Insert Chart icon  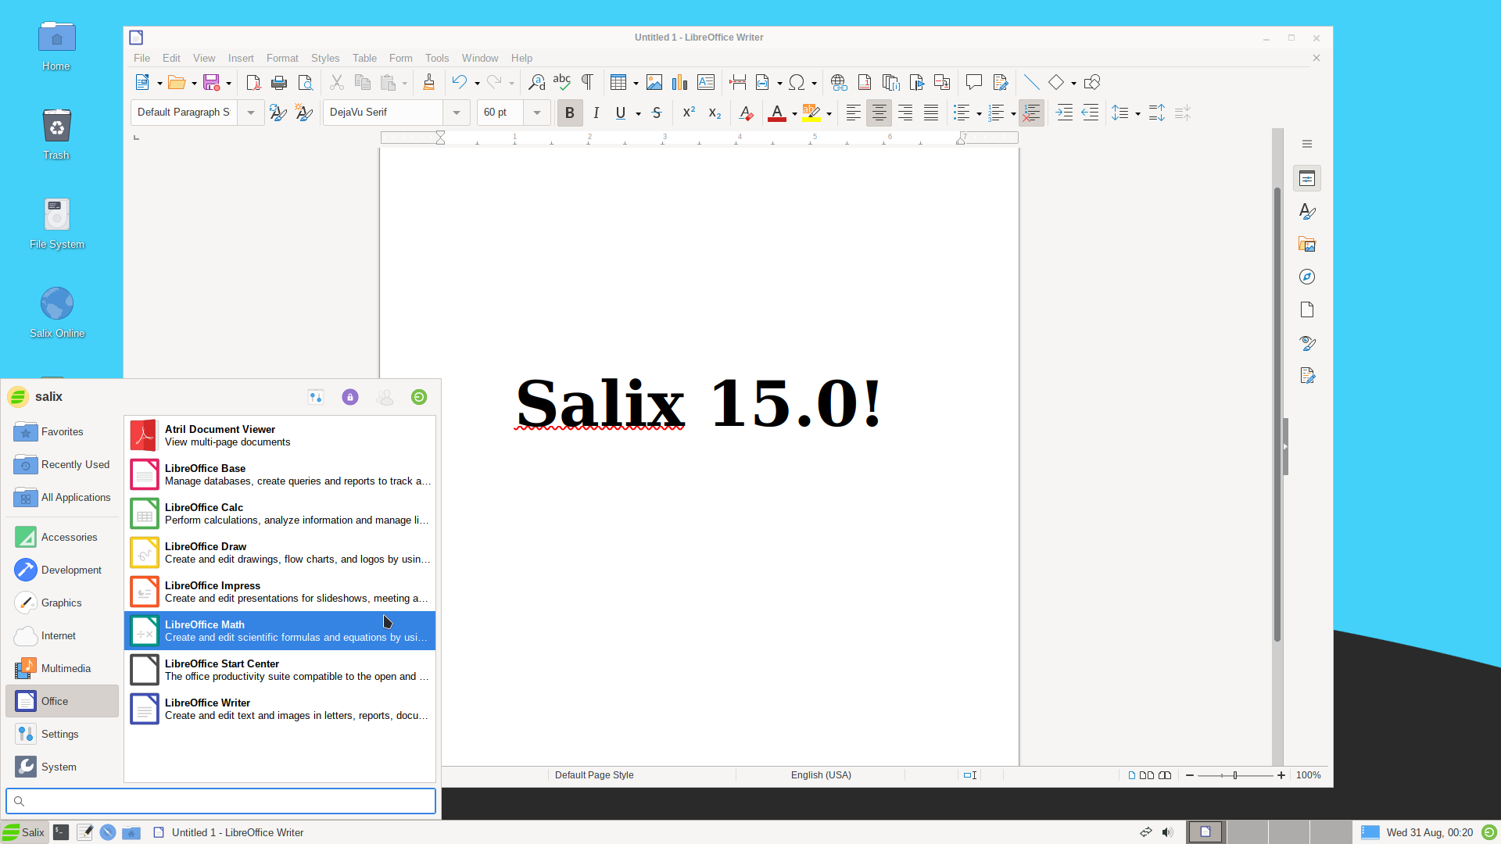[x=680, y=83]
